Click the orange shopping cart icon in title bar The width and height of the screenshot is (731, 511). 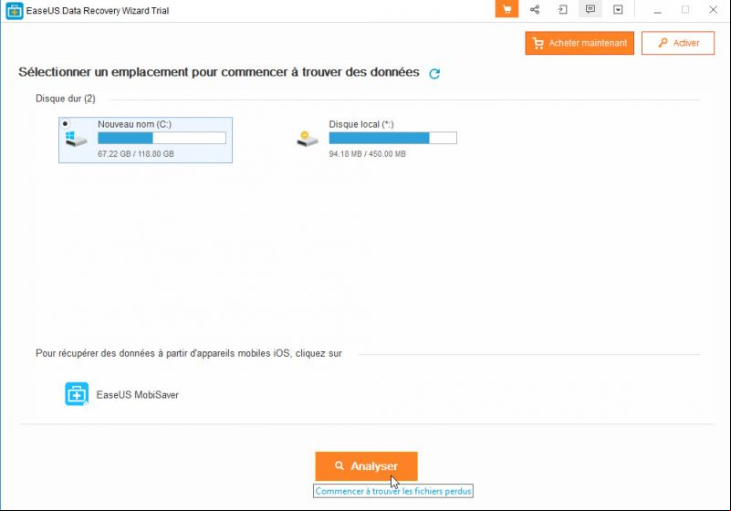coord(506,9)
